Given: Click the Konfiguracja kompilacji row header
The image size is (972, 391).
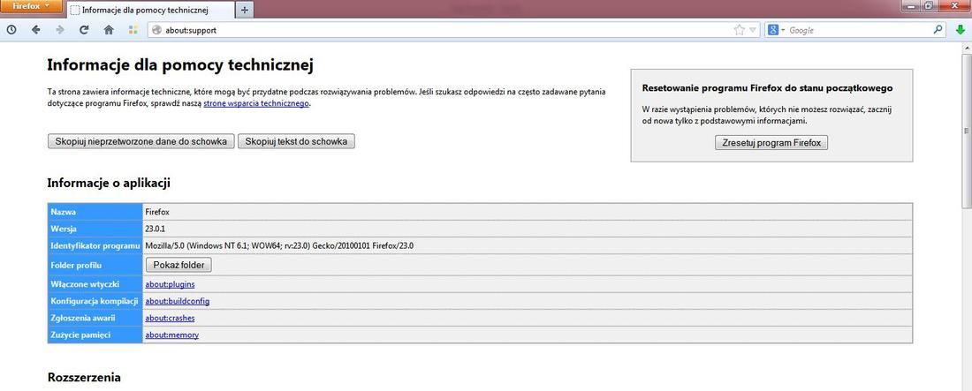Looking at the screenshot, I should point(94,301).
